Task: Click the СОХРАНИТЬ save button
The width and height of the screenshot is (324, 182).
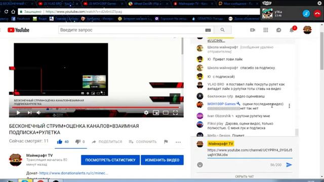Action: (x=143, y=142)
